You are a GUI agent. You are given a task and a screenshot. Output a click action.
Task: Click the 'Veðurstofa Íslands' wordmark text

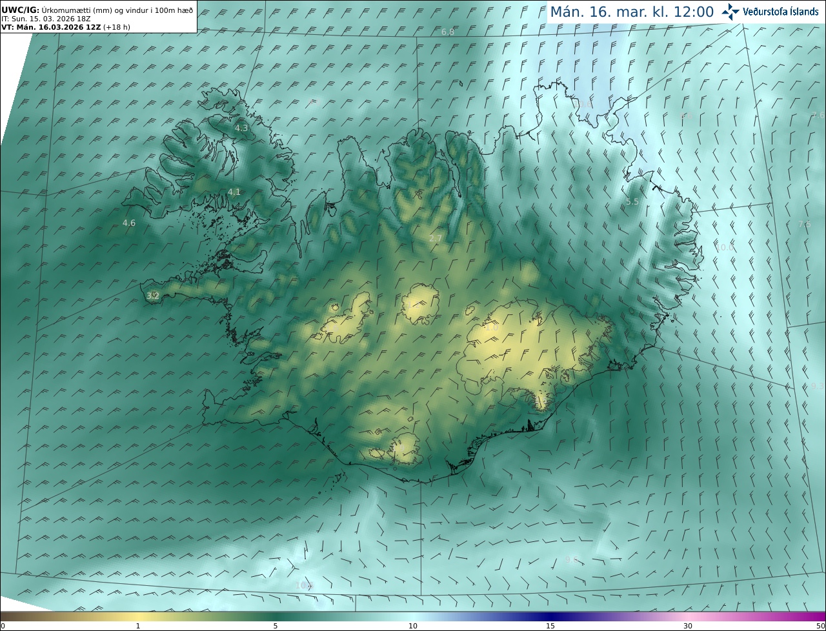(x=781, y=12)
